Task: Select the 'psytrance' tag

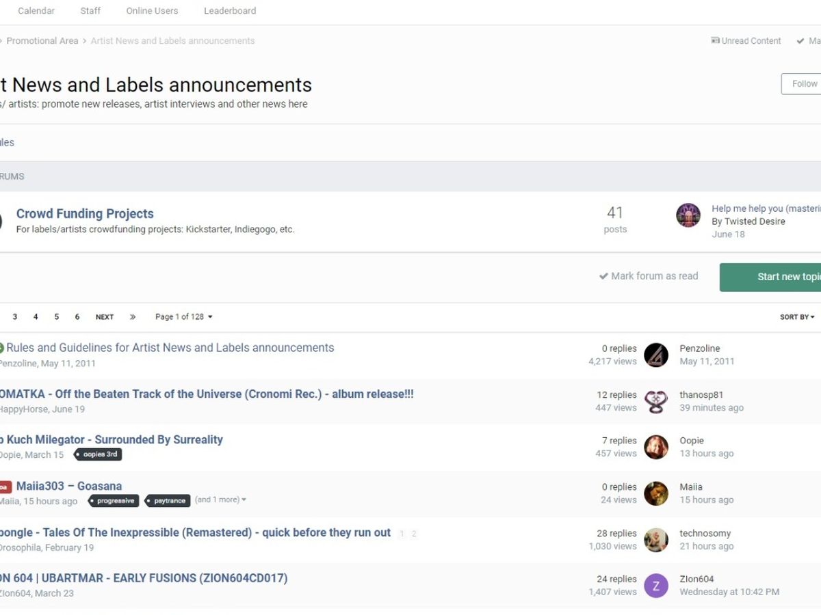Action: click(168, 501)
